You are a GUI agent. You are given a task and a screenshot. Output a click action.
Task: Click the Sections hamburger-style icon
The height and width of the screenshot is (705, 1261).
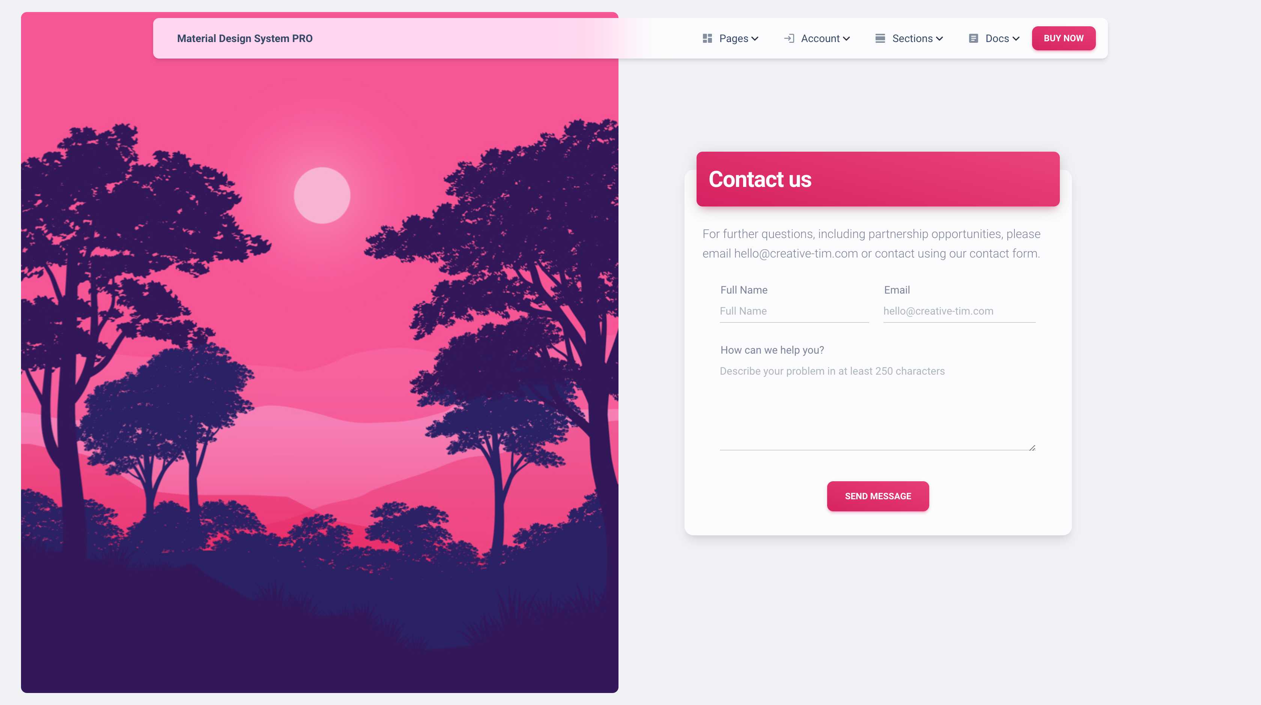881,38
